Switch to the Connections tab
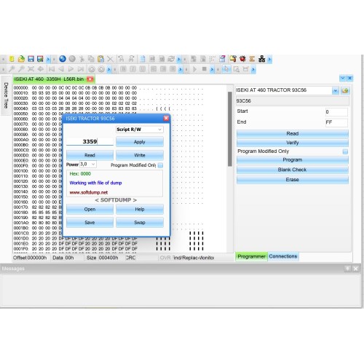The width and height of the screenshot is (364, 364). point(283,256)
